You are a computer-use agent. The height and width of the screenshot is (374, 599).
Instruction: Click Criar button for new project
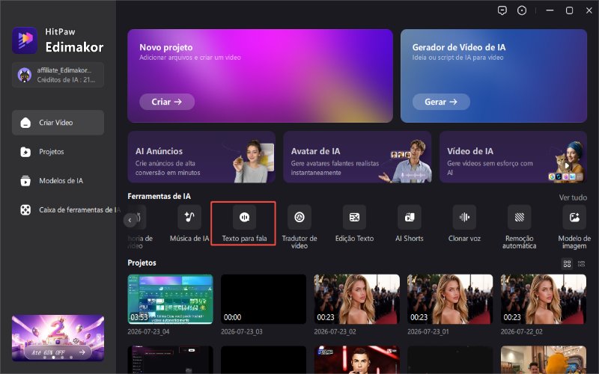click(167, 102)
